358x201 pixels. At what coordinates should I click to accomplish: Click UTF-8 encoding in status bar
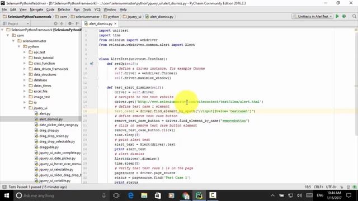click(x=331, y=187)
